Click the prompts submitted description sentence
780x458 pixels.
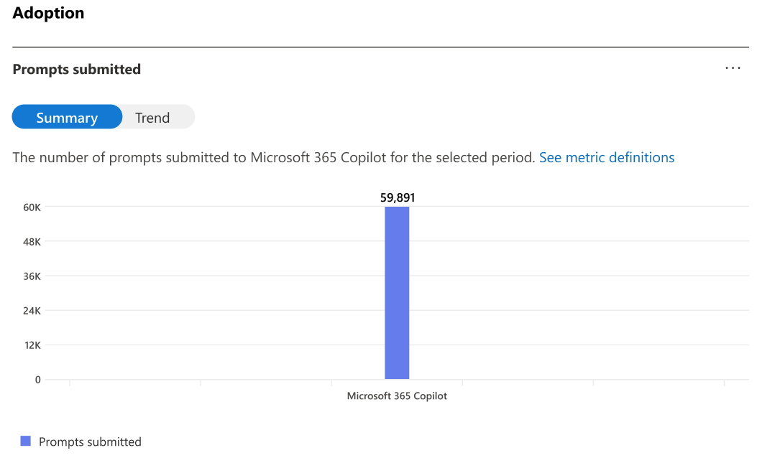(274, 157)
